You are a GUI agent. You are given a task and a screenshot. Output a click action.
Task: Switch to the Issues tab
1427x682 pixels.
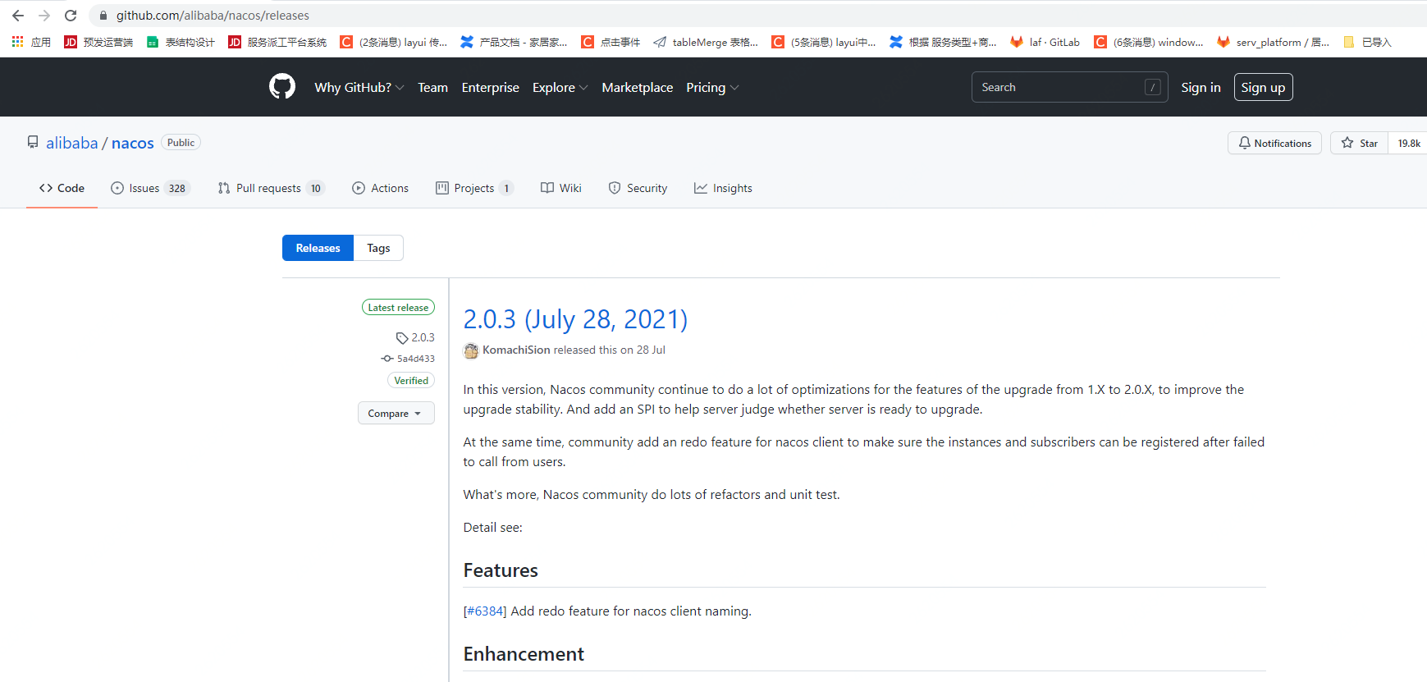click(x=150, y=188)
